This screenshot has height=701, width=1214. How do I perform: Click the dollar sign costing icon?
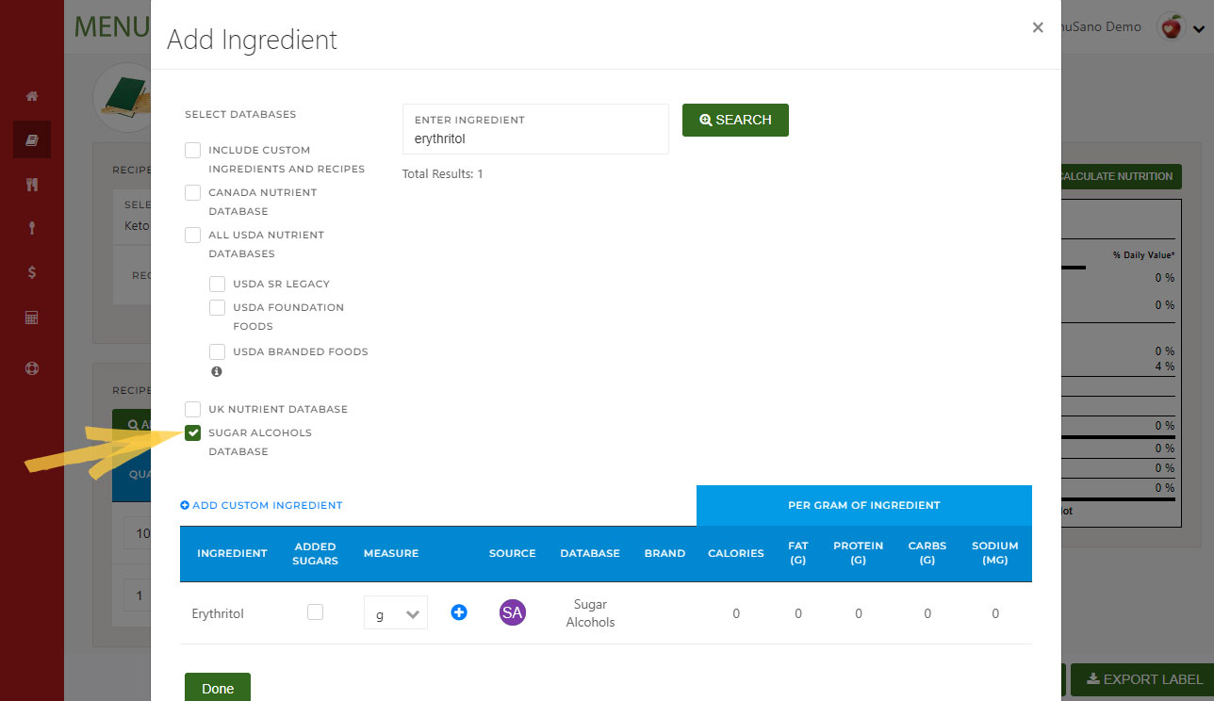point(32,272)
